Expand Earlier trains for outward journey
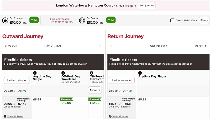The image size is (210, 119). 17,80
